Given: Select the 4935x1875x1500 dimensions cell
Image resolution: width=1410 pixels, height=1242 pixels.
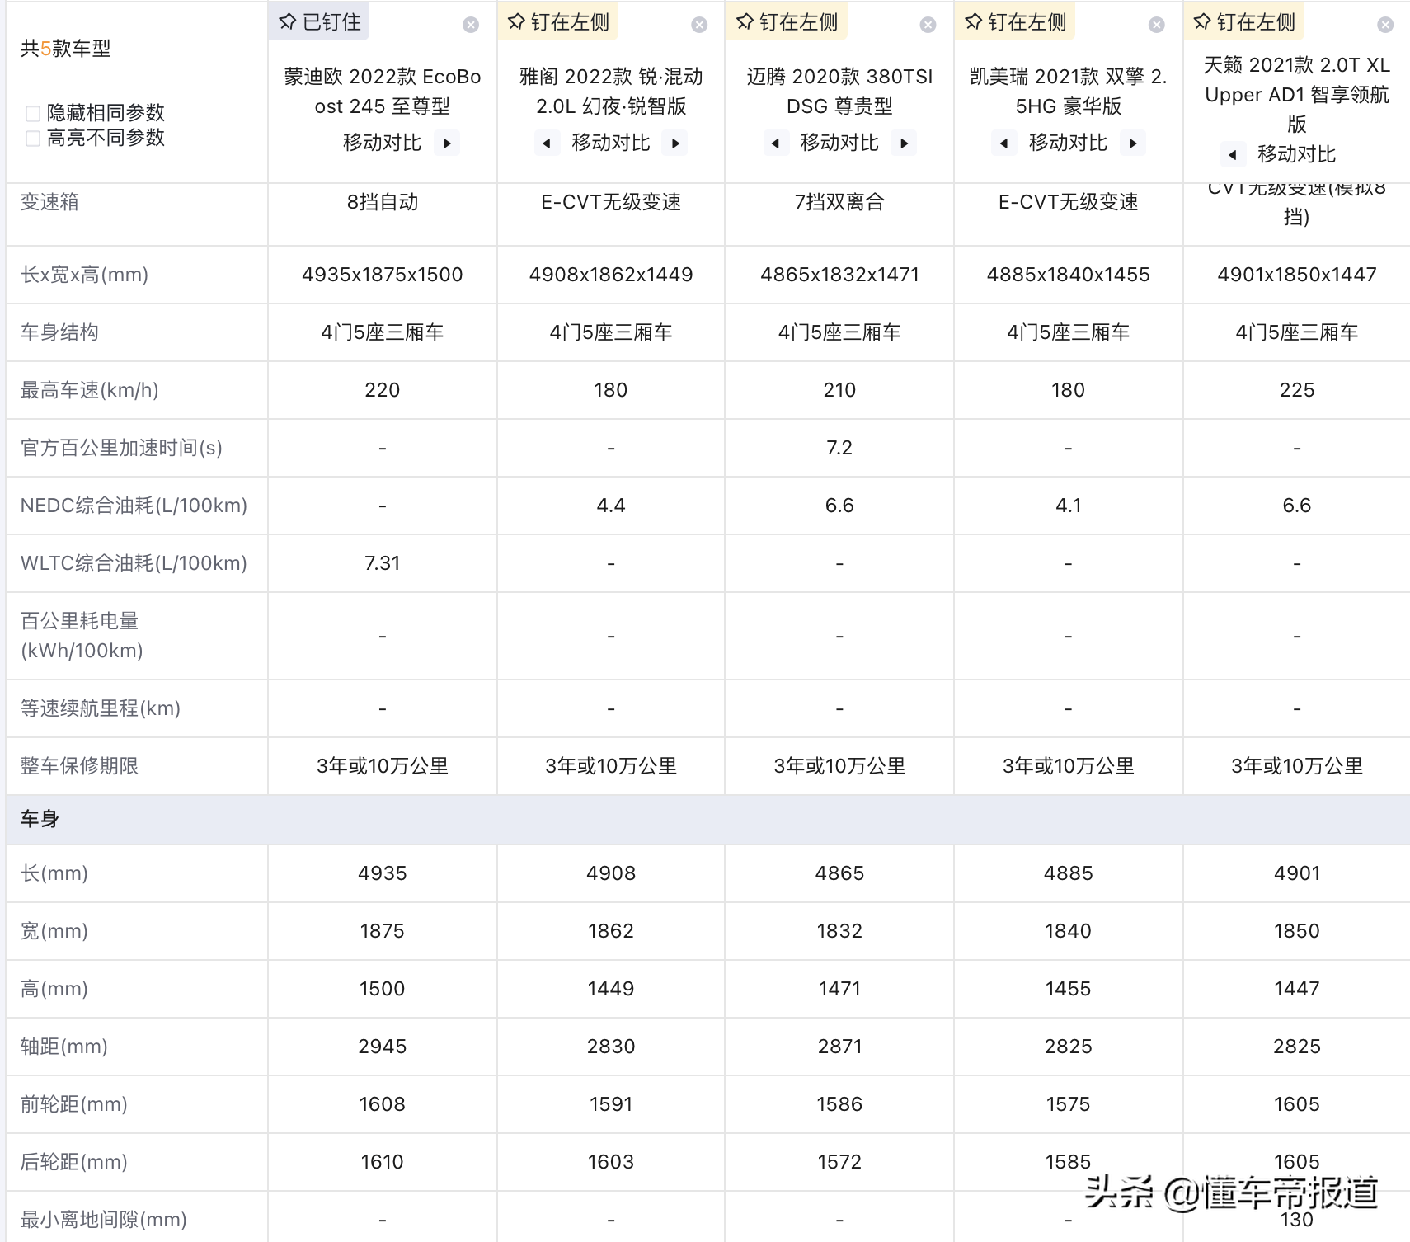Looking at the screenshot, I should tap(383, 275).
